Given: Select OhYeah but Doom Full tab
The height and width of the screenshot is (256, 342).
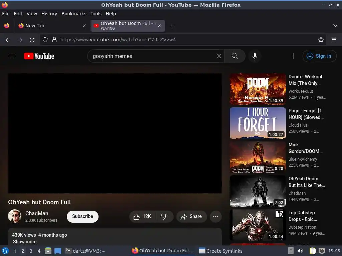Looking at the screenshot, I should coord(128,26).
